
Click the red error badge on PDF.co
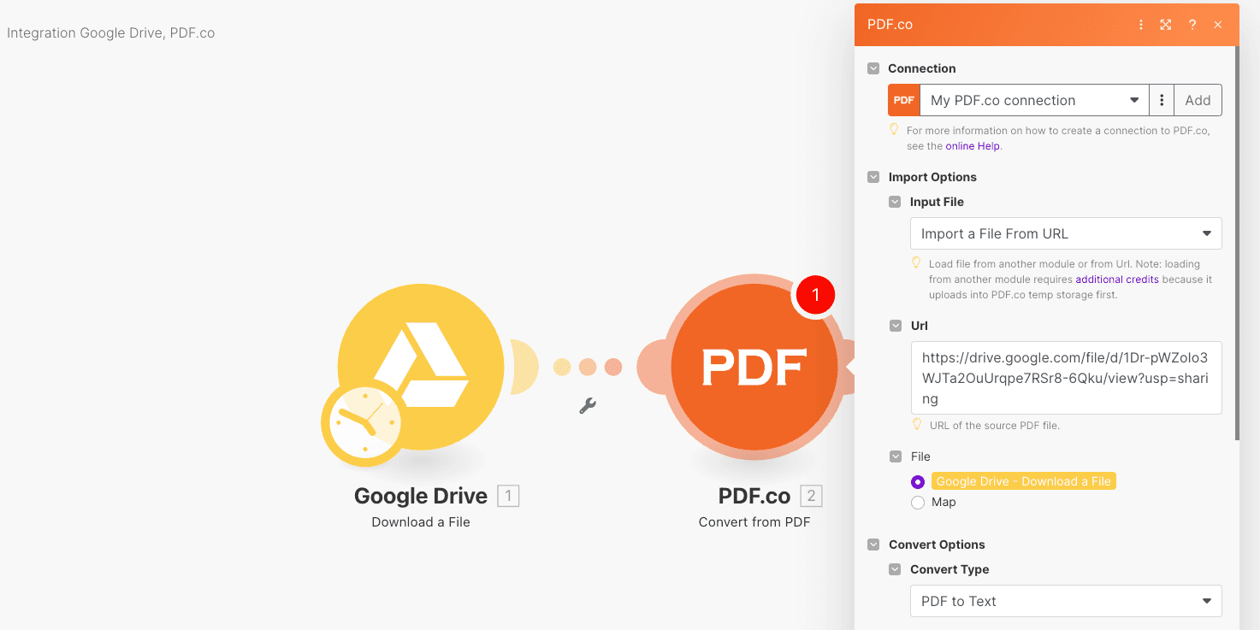(814, 296)
